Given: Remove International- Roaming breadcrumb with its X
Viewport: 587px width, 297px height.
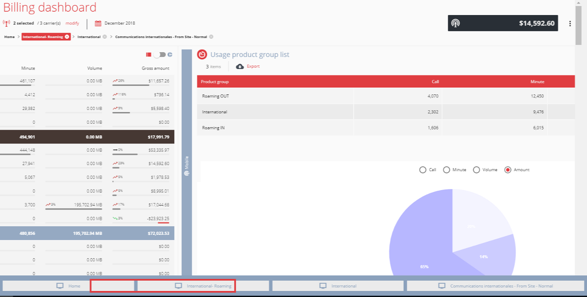Looking at the screenshot, I should (67, 37).
